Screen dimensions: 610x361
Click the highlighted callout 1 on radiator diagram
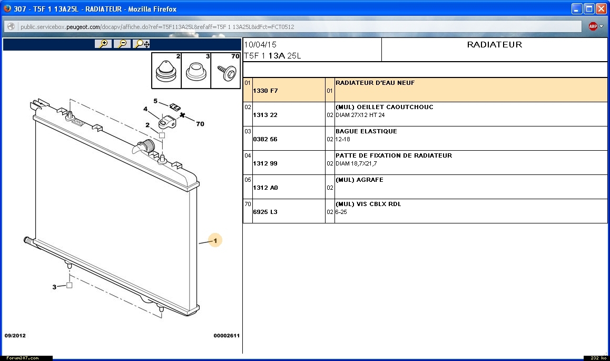215,241
